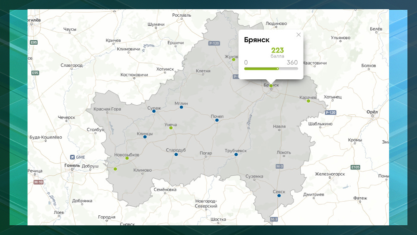Click the unlabeled green marker southwest of Новозыбков
The width and height of the screenshot is (417, 235).
[x=115, y=169]
